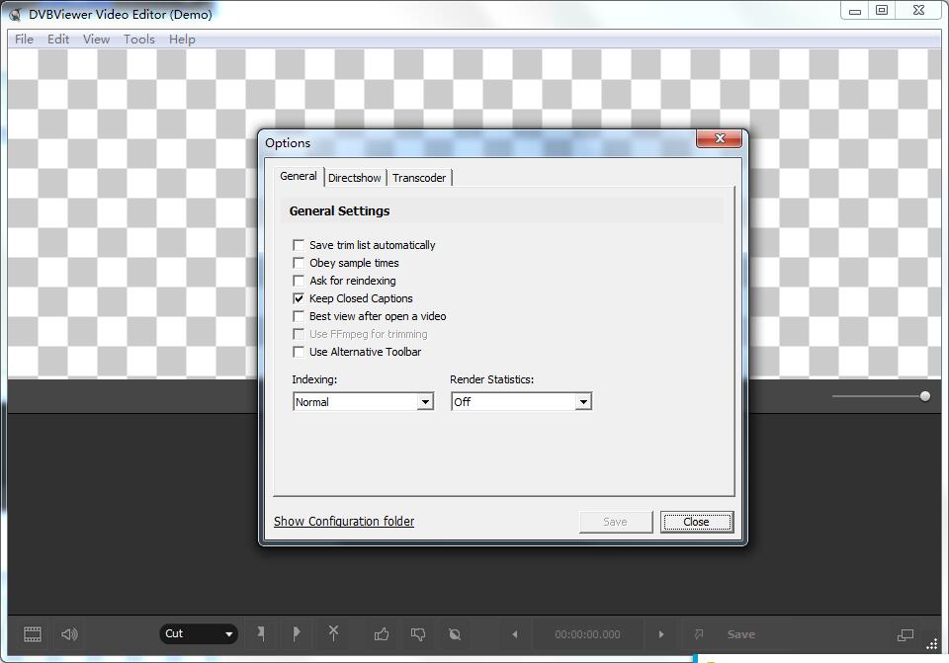This screenshot has height=663, width=949.
Task: Expand the Cut mode dropdown
Action: point(228,634)
